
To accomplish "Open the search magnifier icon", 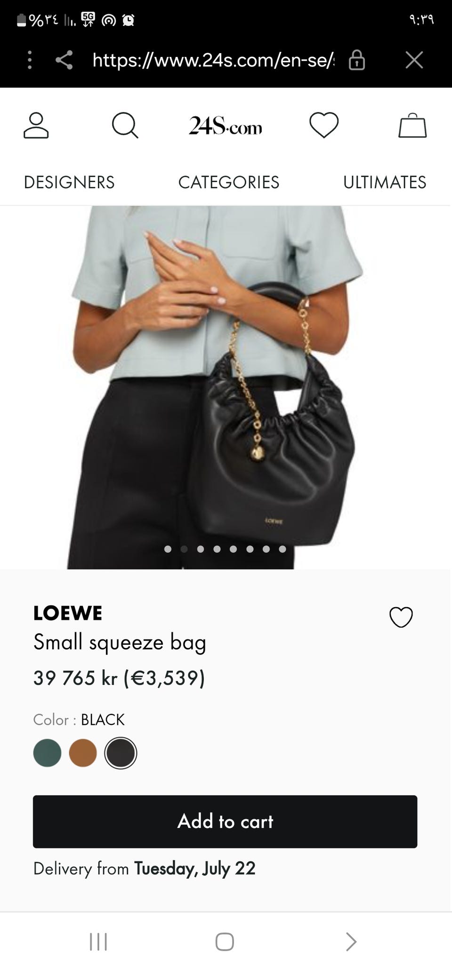I will [125, 125].
